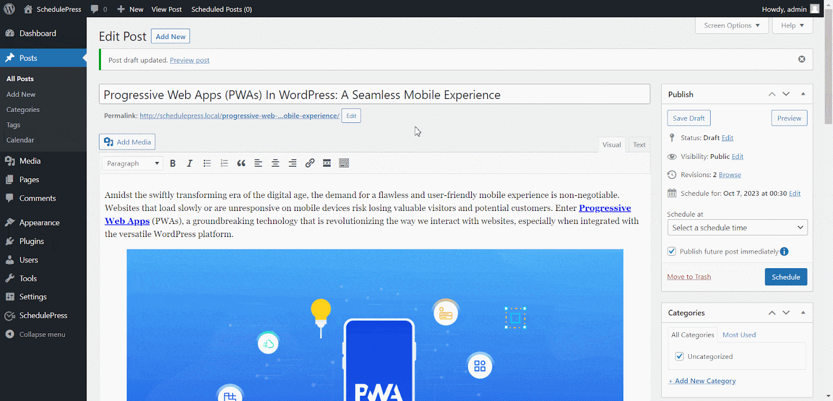Click the post title field
Screen dimensions: 833x401
coord(374,94)
